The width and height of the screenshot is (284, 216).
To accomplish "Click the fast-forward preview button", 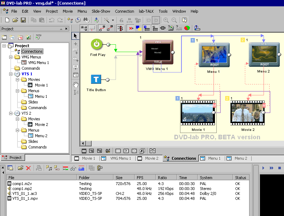I will 272,168.
